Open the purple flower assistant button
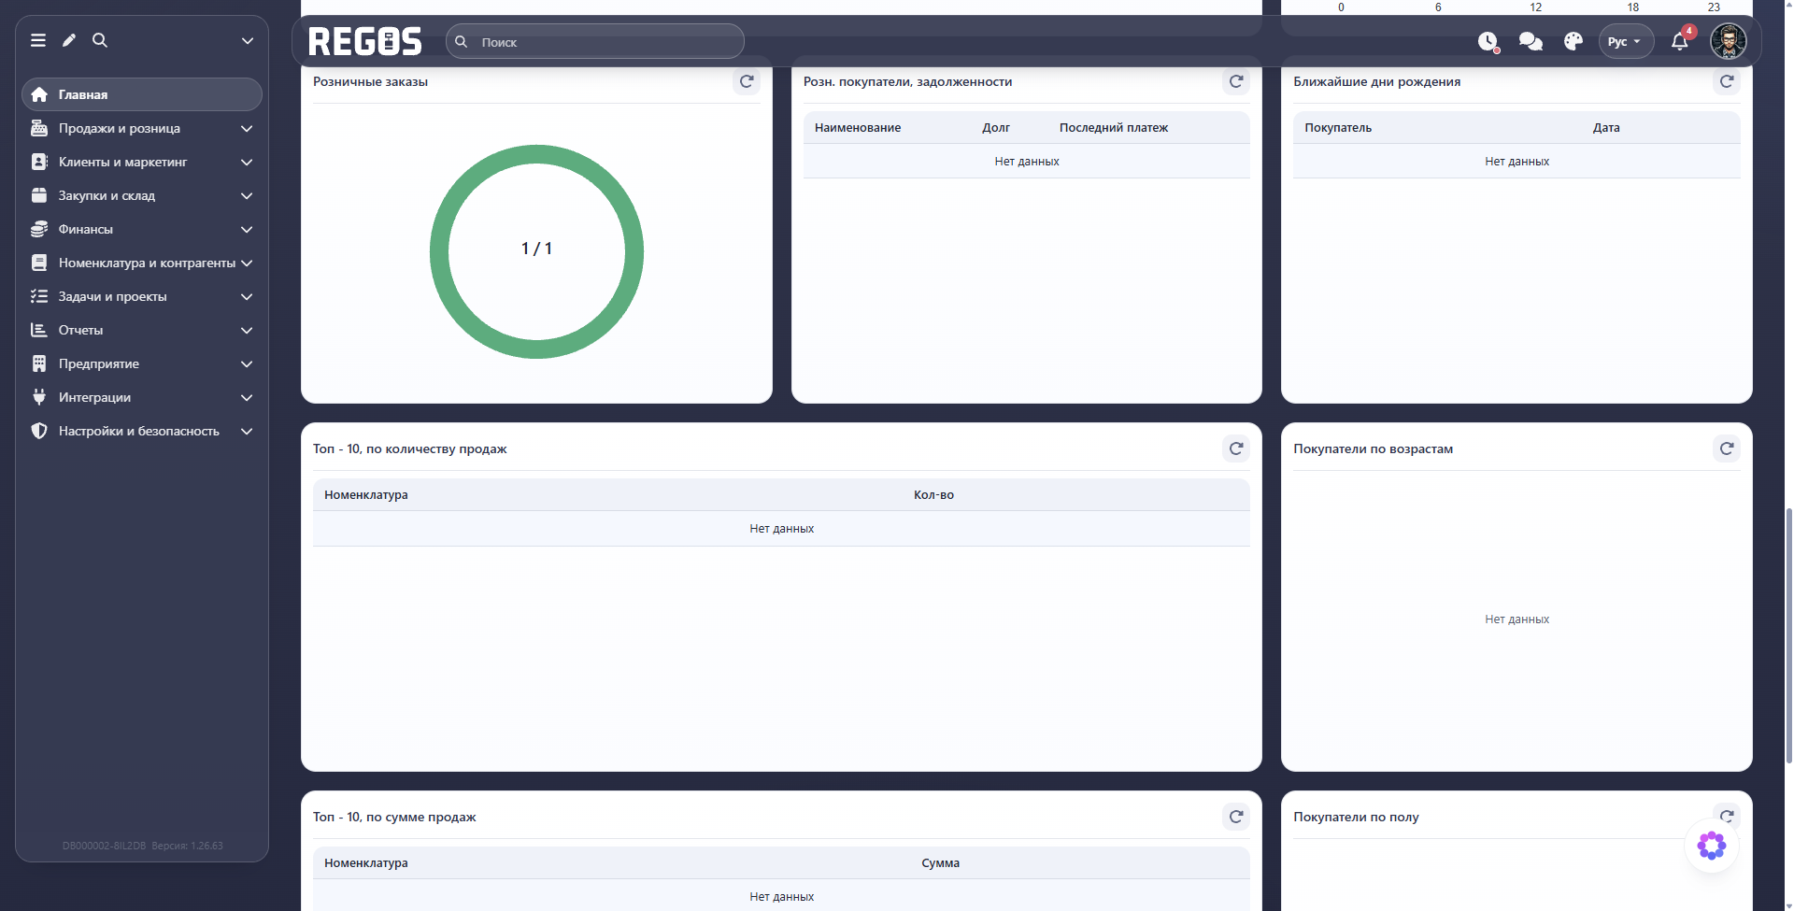Image resolution: width=1794 pixels, height=911 pixels. (x=1712, y=846)
